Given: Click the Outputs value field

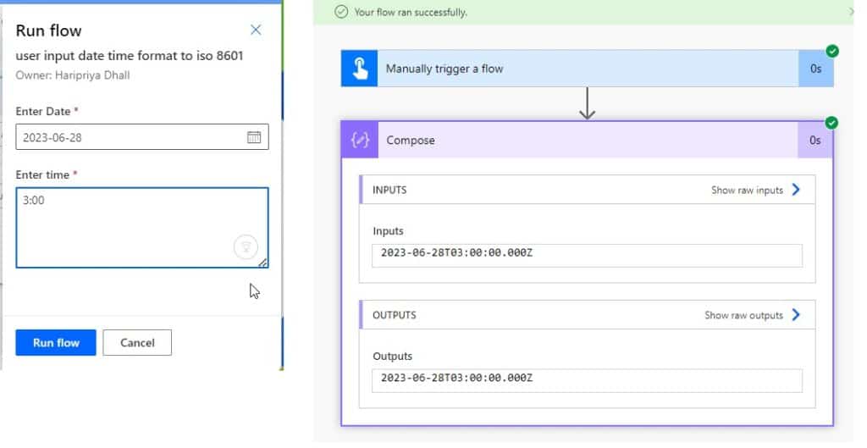Looking at the screenshot, I should pos(587,380).
